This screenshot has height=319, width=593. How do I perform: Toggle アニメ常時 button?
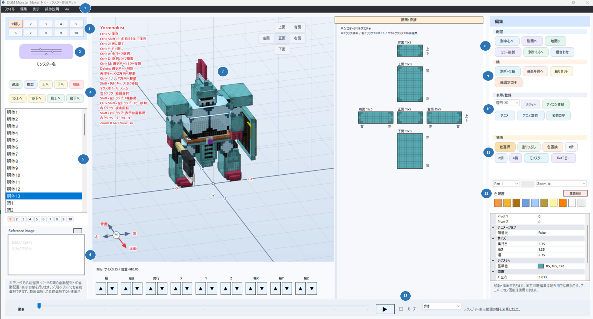point(530,116)
